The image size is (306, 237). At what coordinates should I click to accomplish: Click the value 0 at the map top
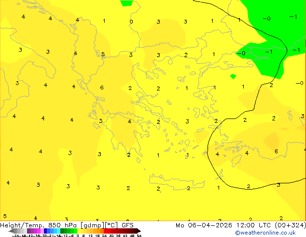coord(131,22)
